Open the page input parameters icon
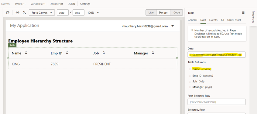The height and width of the screenshot is (114, 257). pos(17,13)
